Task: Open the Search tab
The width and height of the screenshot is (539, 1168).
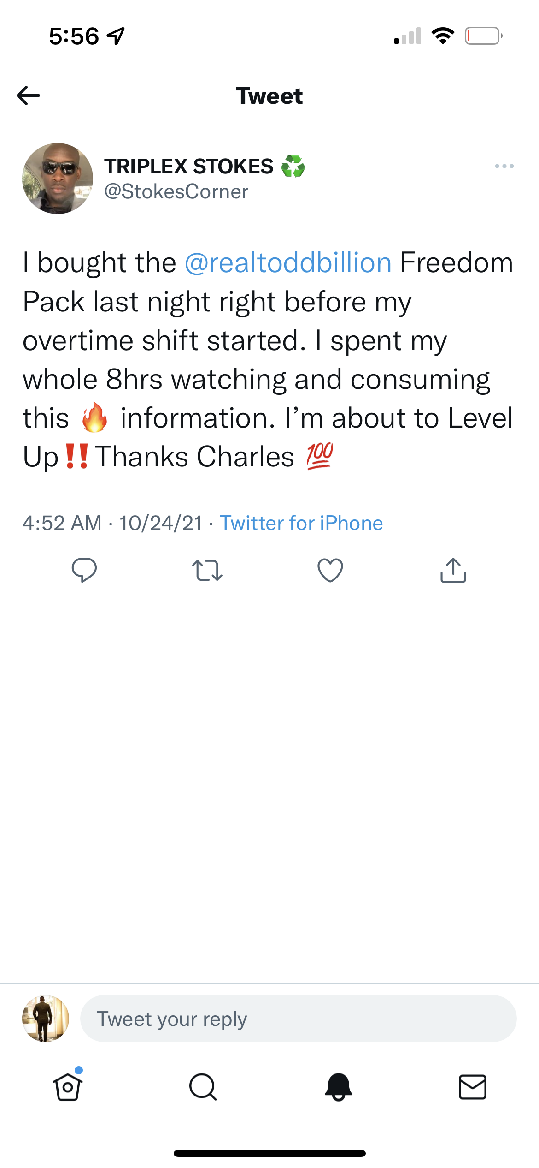Action: 203,1087
